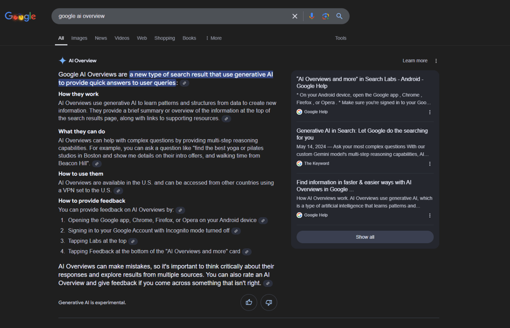Switch to the Web tab

142,38
